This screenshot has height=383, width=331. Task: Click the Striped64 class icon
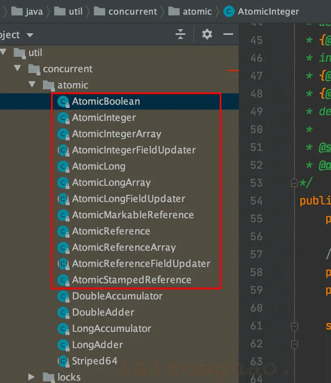click(x=63, y=361)
